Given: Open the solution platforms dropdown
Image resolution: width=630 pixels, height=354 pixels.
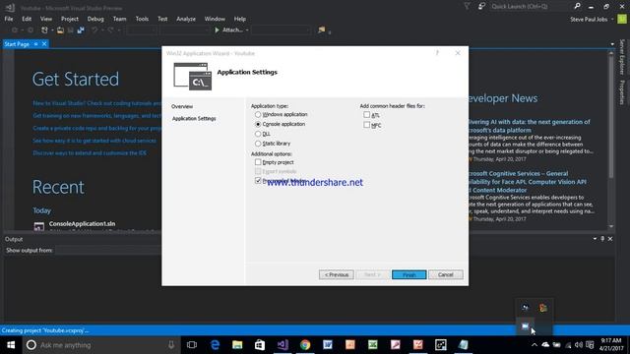Looking at the screenshot, I should [x=185, y=30].
